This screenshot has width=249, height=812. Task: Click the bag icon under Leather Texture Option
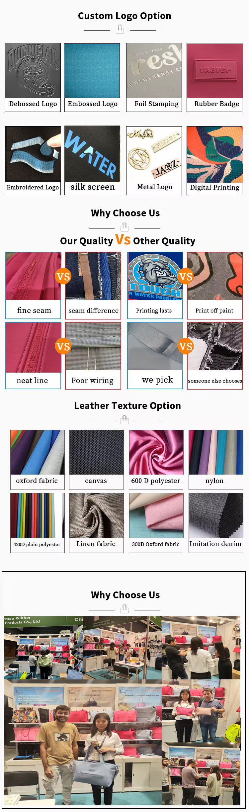(x=124, y=420)
